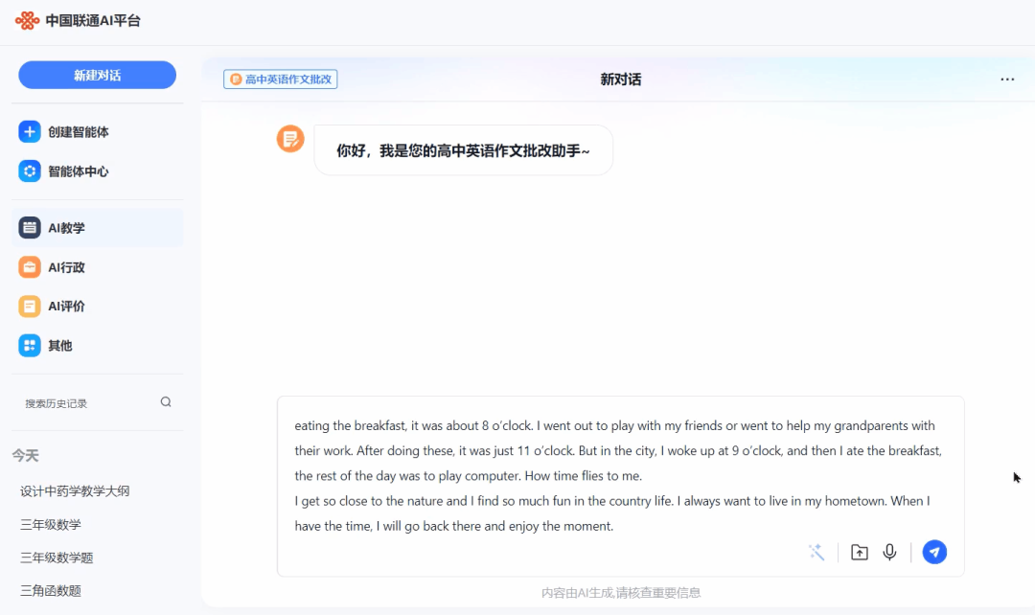This screenshot has height=615, width=1035.
Task: Expand the 今天 history section
Action: click(x=26, y=456)
